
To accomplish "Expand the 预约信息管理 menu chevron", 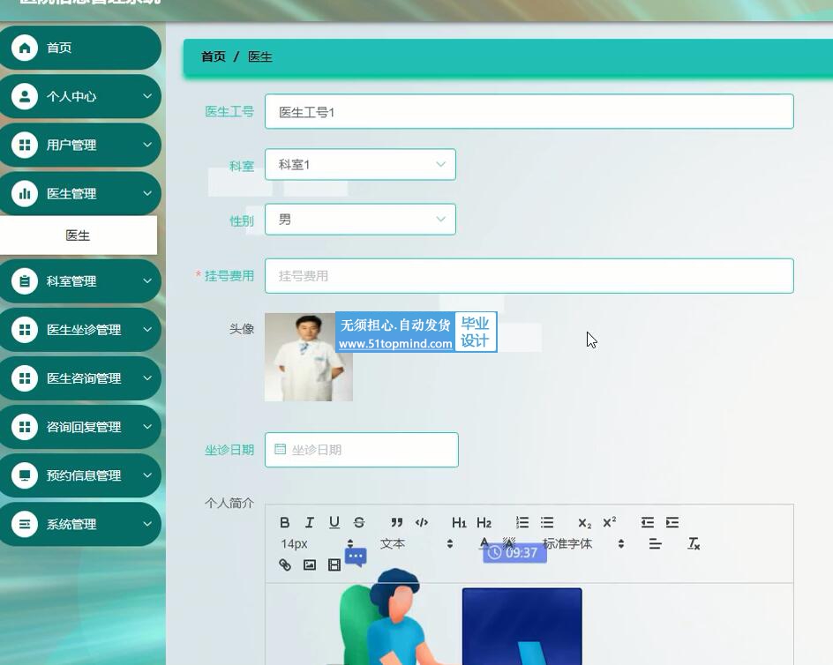I will pyautogui.click(x=147, y=475).
